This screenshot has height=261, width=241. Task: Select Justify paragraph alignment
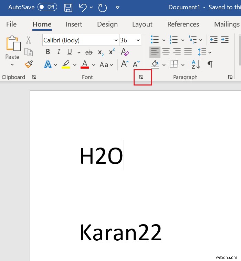(x=188, y=52)
